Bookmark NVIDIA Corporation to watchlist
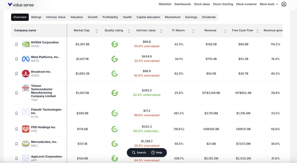Image resolution: width=297 pixels, height=163 pixels. (x=16, y=44)
